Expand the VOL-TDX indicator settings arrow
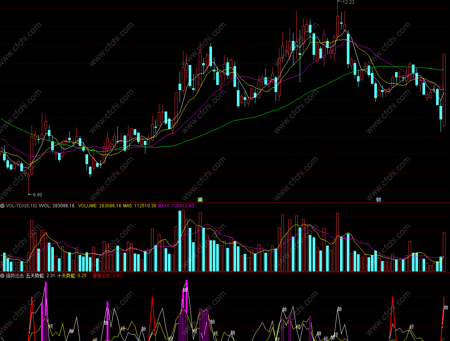This screenshot has height=341, width=450. (2, 205)
